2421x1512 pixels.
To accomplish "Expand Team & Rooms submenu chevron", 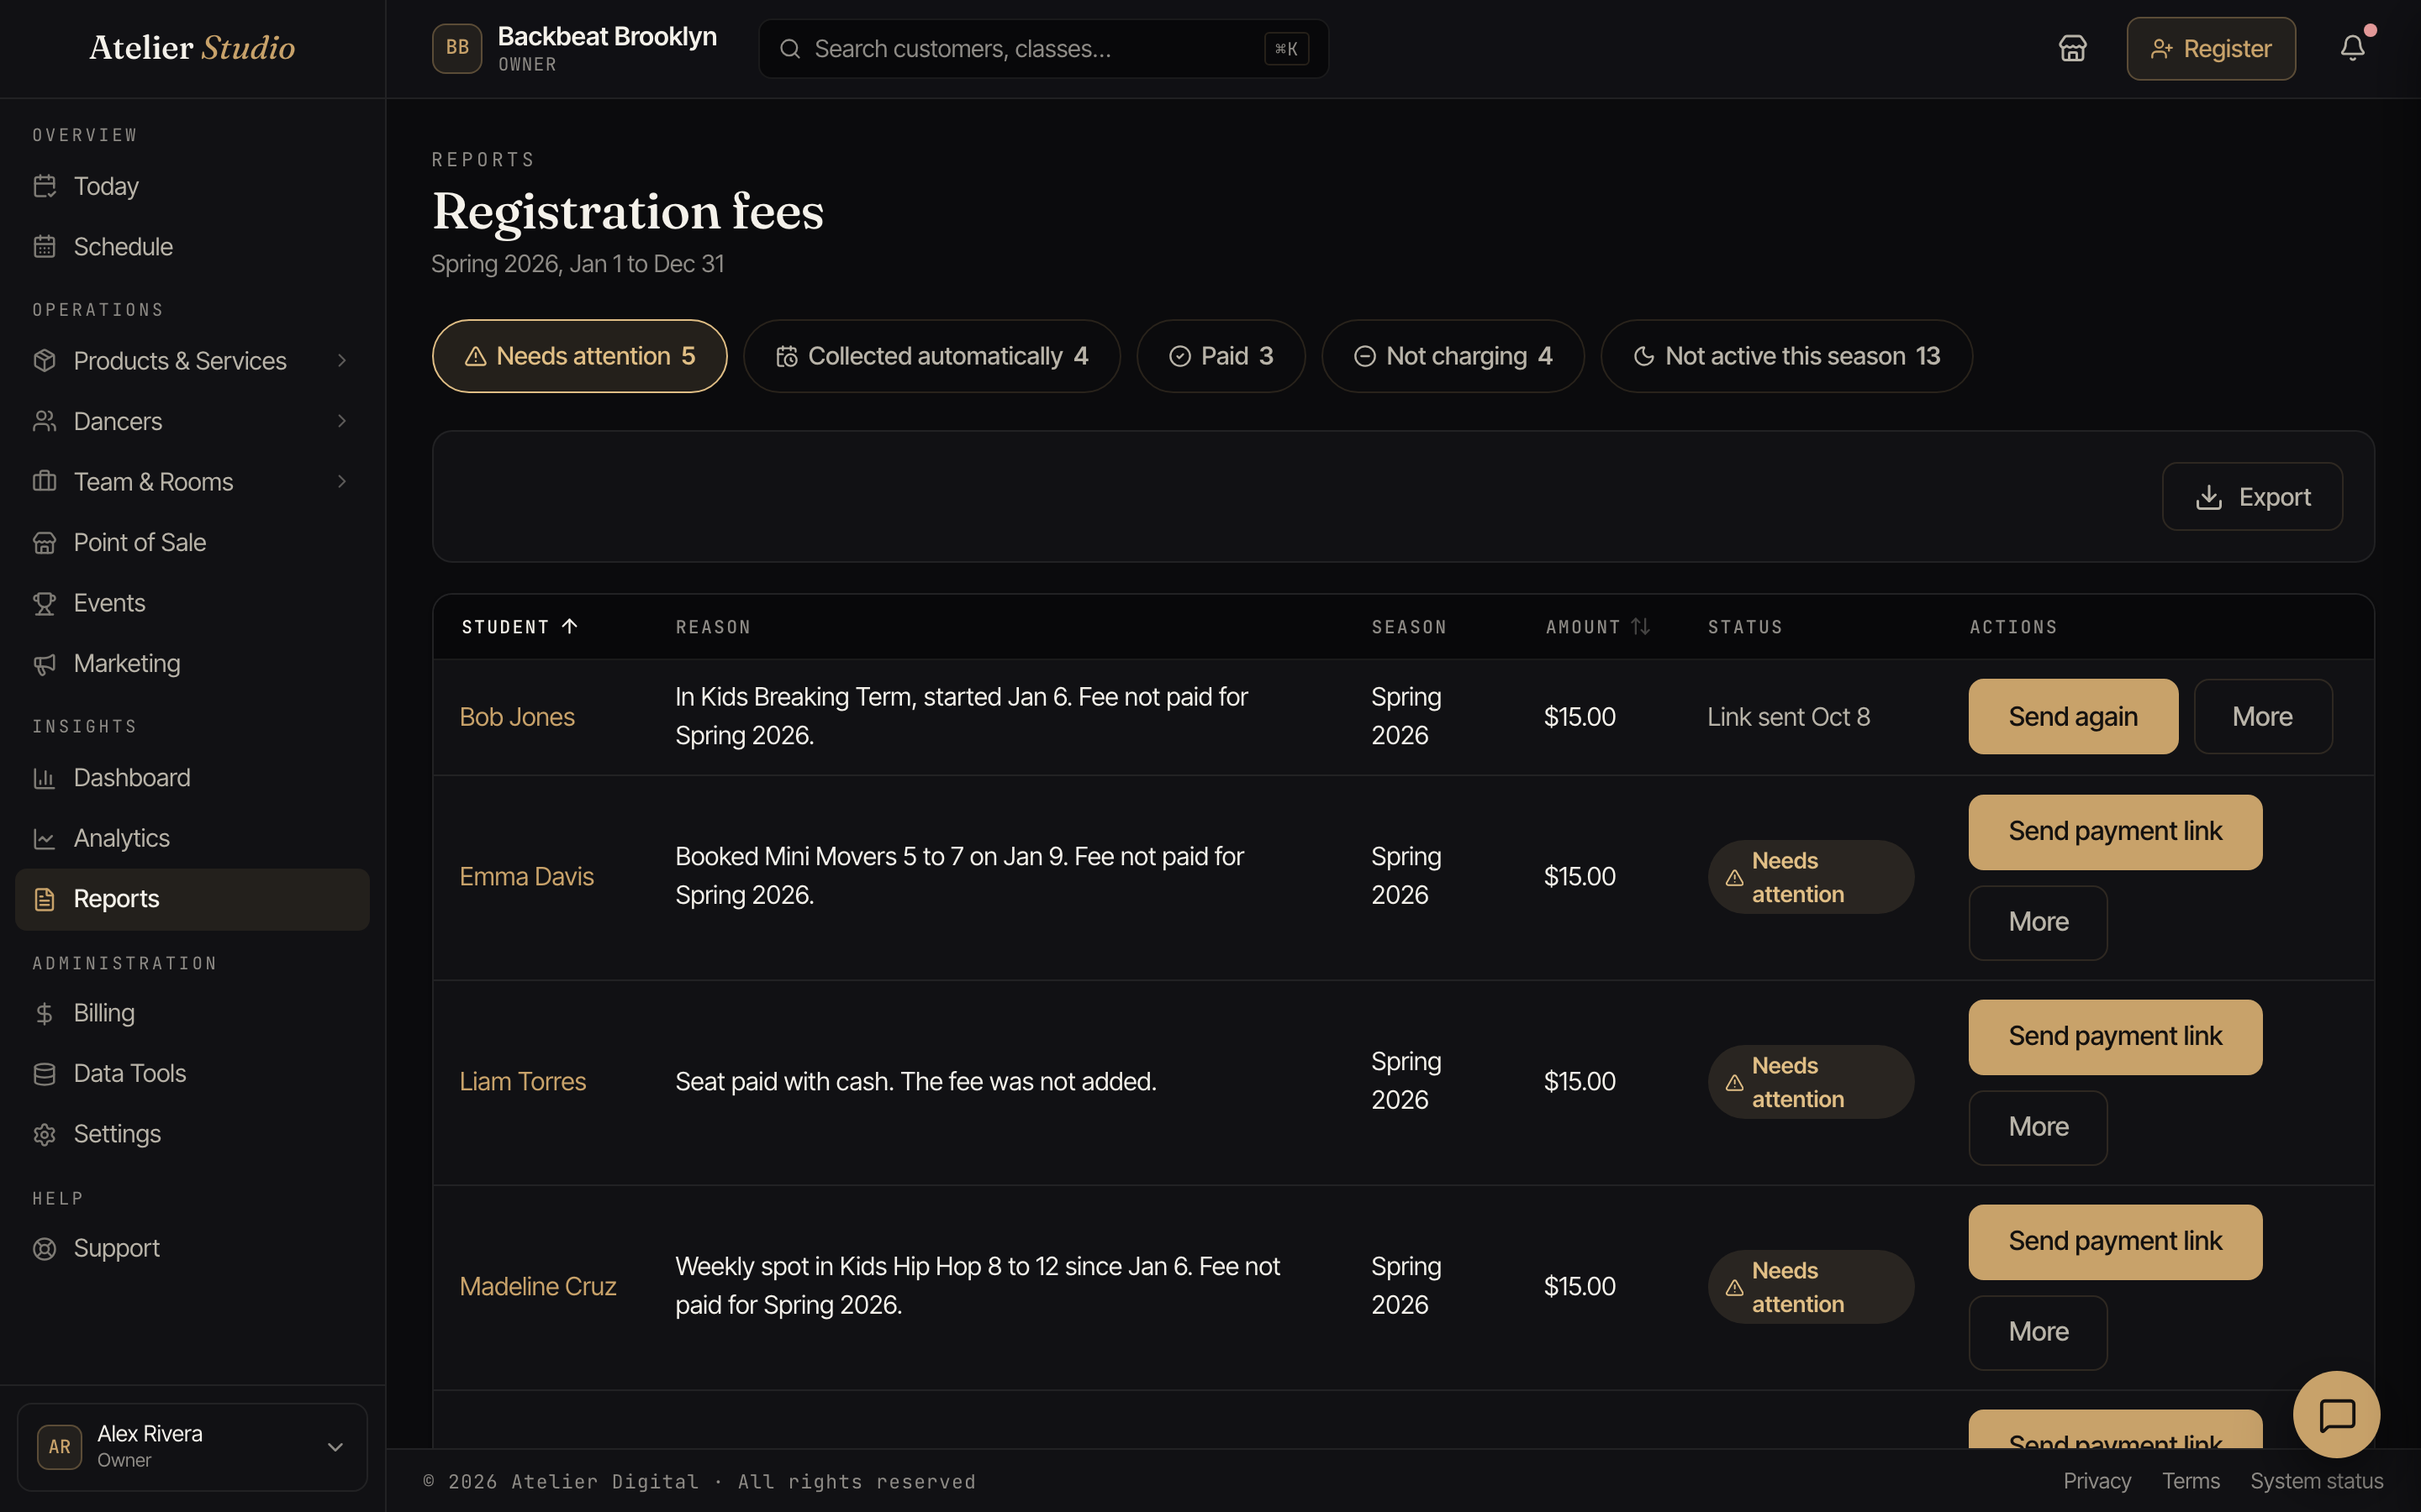I will (x=342, y=482).
